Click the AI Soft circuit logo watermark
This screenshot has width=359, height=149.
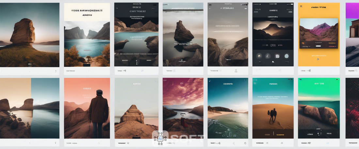click(160, 138)
